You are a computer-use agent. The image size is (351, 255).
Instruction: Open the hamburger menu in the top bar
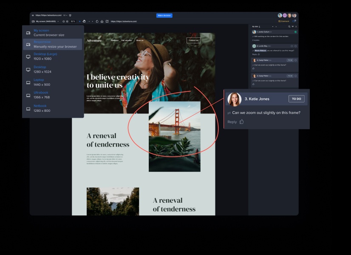coord(33,15)
